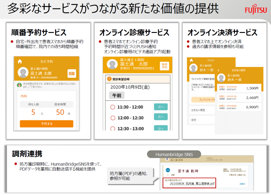Viewport: 271px width, 195px height.
Task: Click the オンライン決済サービス heading
Action: click(x=222, y=32)
